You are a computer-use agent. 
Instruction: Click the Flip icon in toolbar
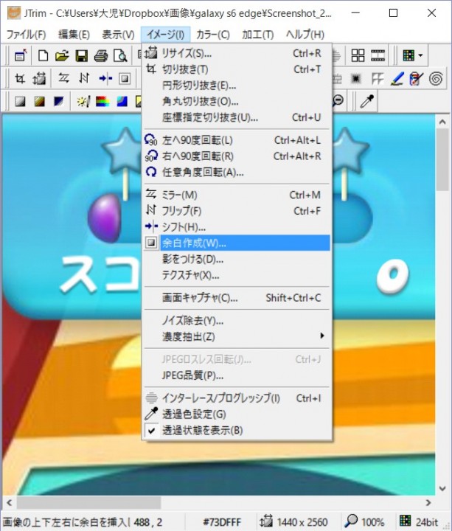pyautogui.click(x=84, y=79)
